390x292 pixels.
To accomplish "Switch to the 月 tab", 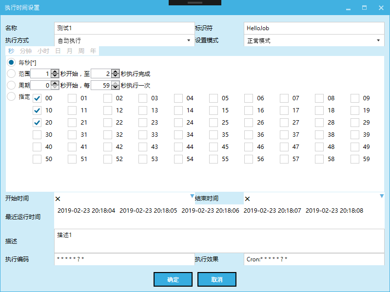I will [x=70, y=51].
